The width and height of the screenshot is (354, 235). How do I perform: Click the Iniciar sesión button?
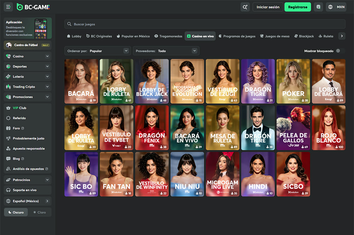click(x=268, y=7)
